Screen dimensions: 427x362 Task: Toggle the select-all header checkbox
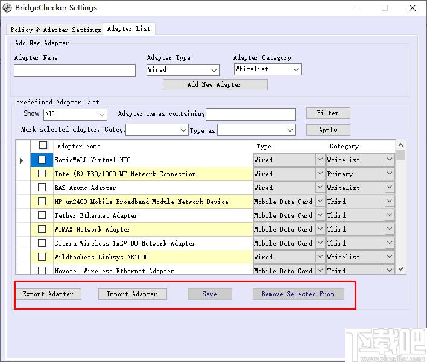43,145
